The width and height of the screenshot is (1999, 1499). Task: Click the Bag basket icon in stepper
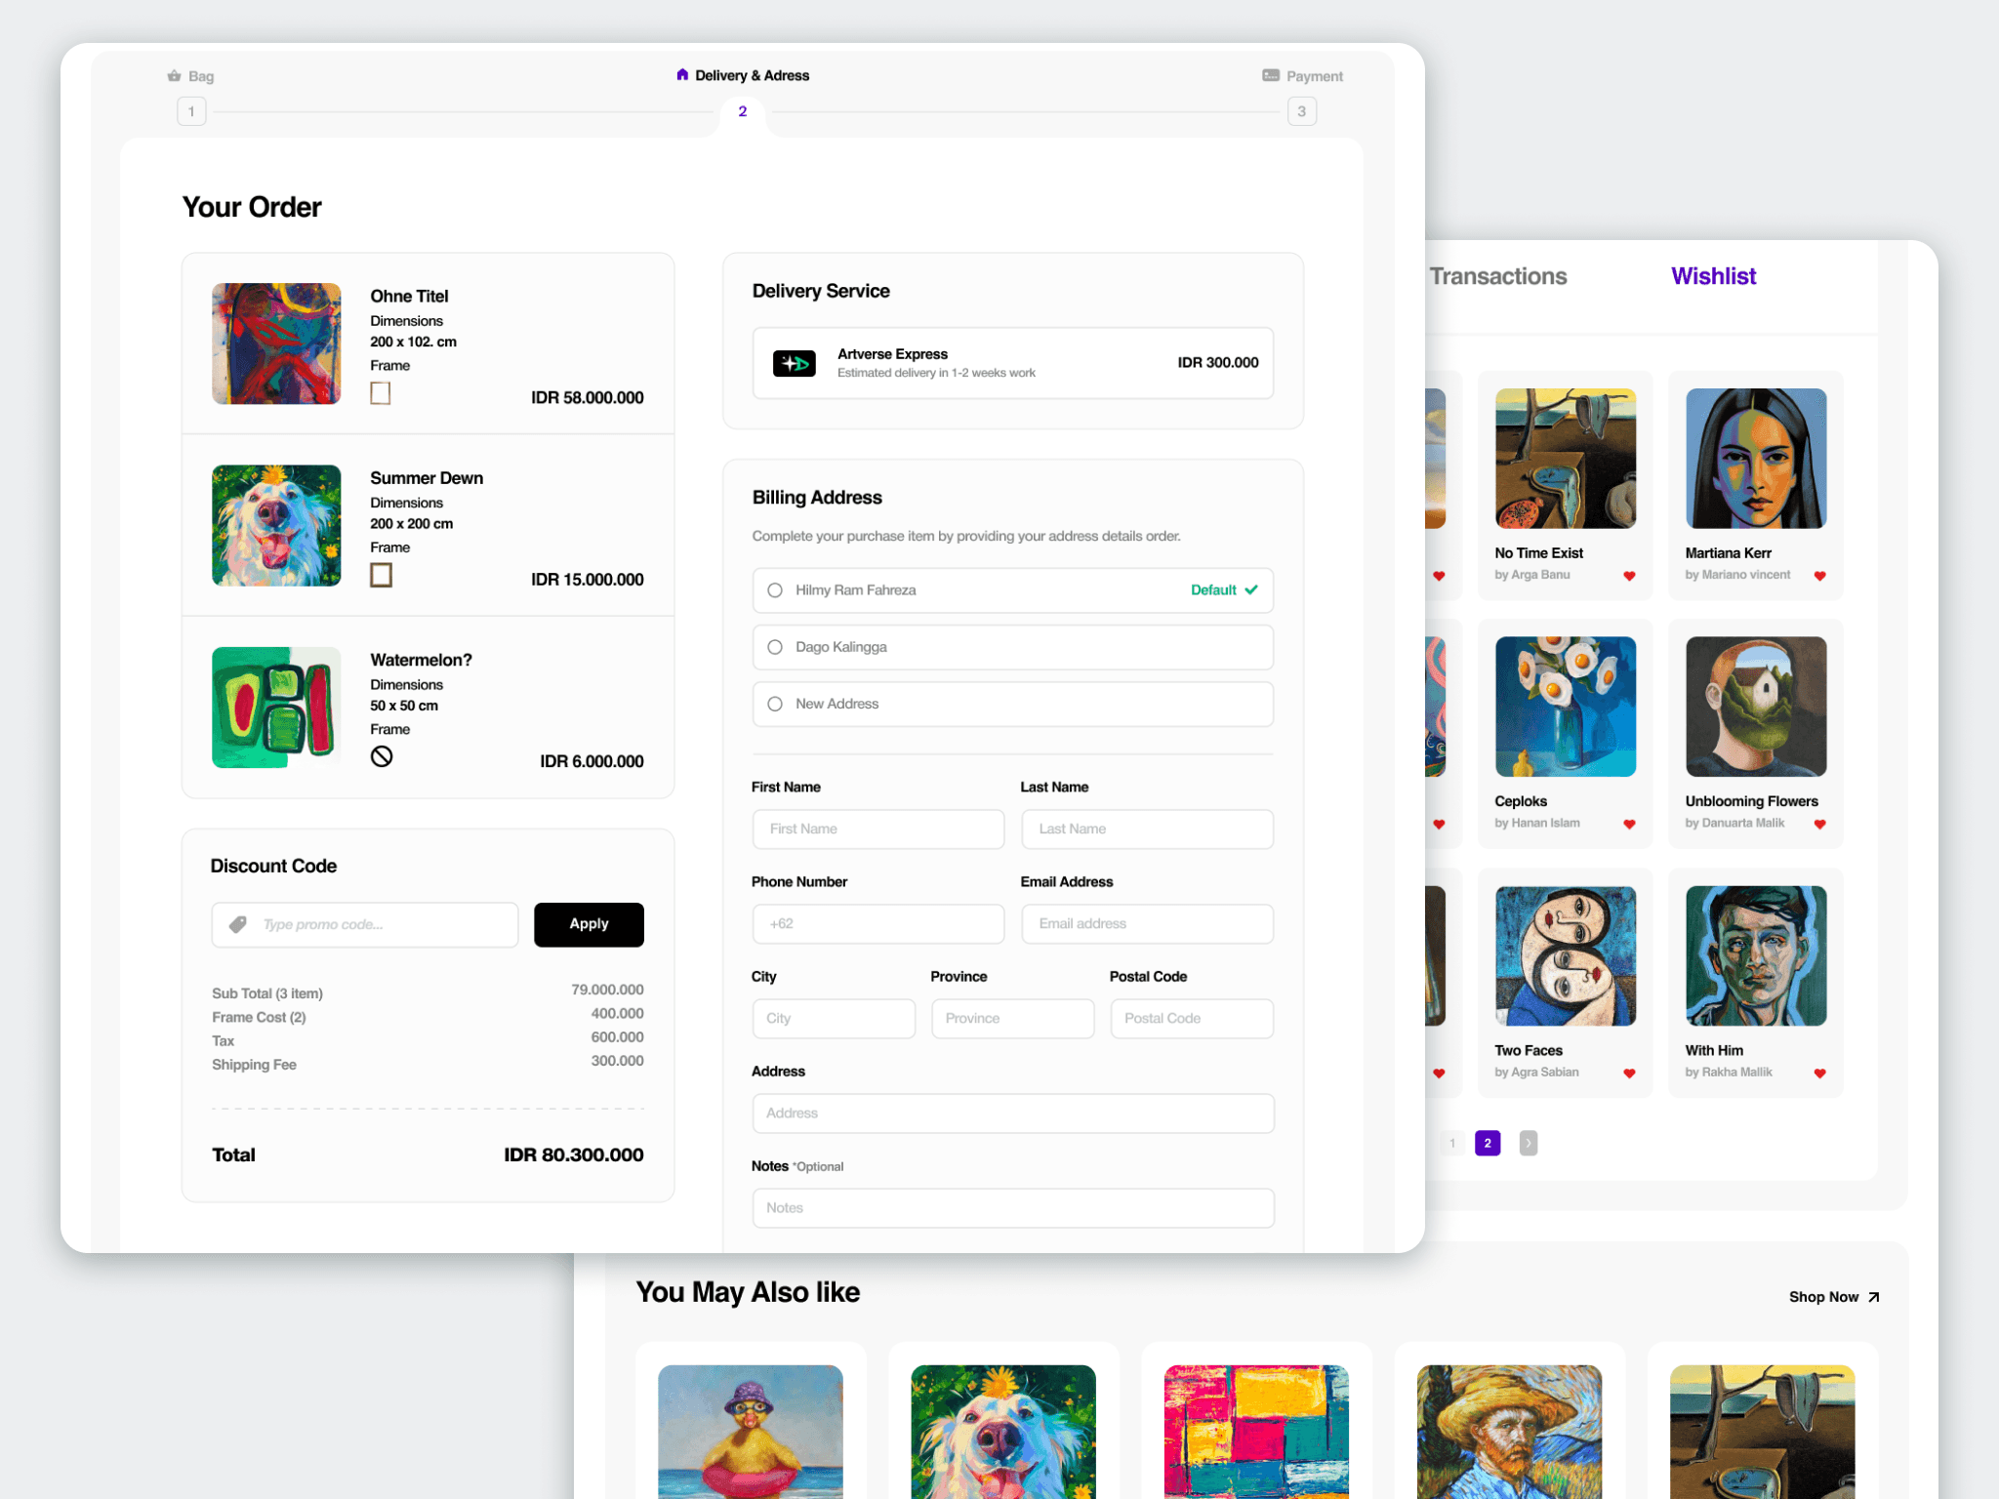[x=174, y=76]
